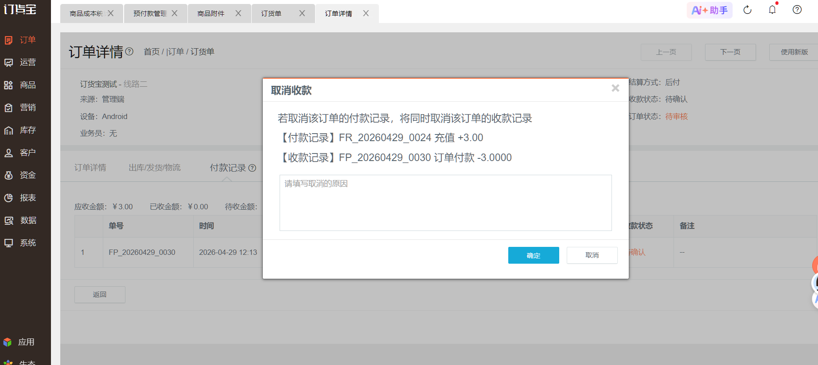Open the 资金 sidebar section
The width and height of the screenshot is (818, 365).
point(20,175)
